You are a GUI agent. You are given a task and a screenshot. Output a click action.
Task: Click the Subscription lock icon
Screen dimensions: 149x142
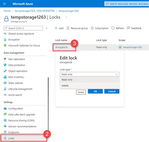92,28
